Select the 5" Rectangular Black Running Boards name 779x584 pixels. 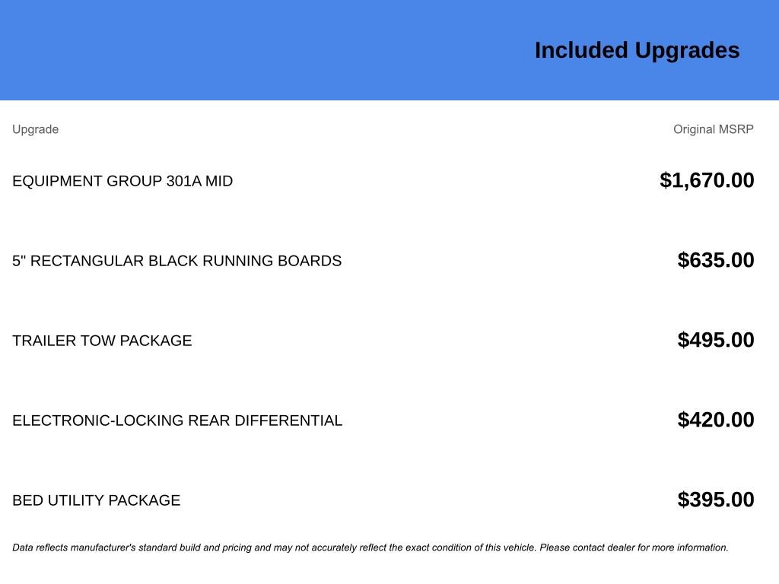tap(176, 261)
